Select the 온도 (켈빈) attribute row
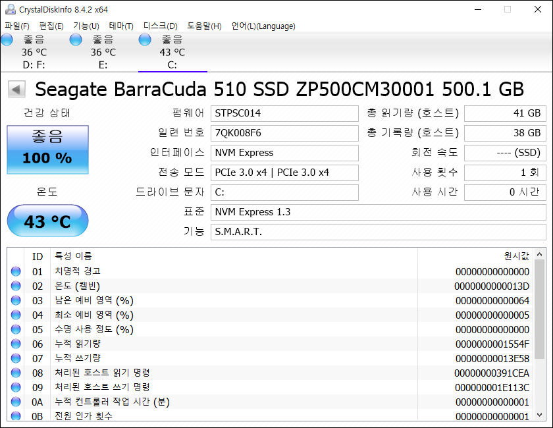 click(x=270, y=286)
